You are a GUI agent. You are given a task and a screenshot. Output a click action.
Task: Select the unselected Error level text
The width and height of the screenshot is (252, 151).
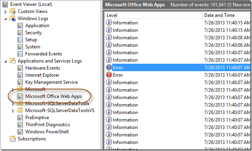(118, 75)
